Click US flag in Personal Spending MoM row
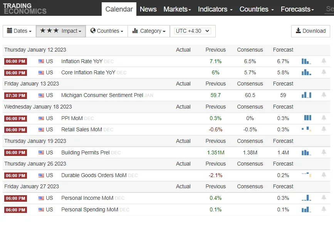Viewport: 334px width, 231px height. point(41,210)
